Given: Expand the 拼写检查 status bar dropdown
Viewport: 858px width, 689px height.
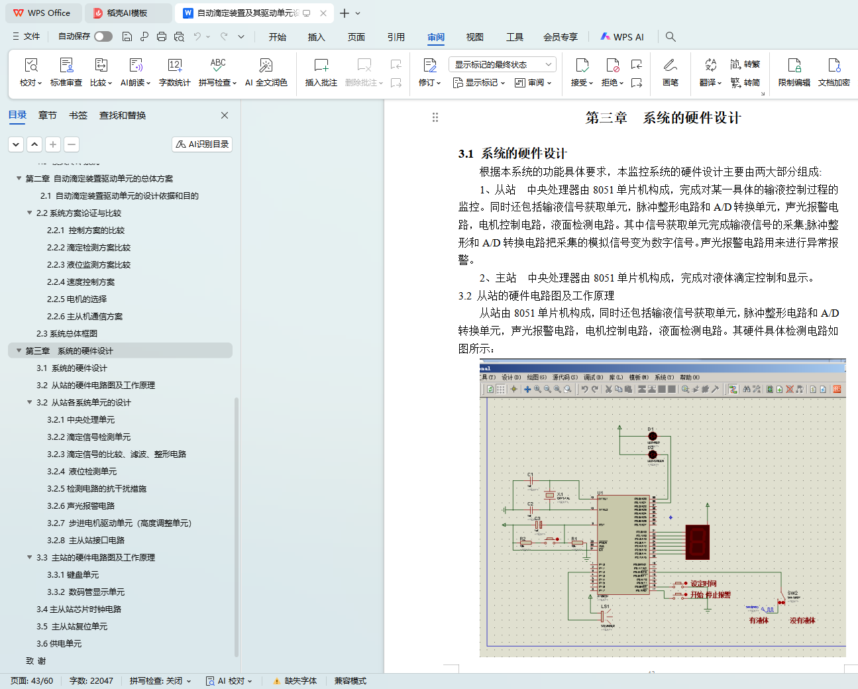Looking at the screenshot, I should click(188, 681).
